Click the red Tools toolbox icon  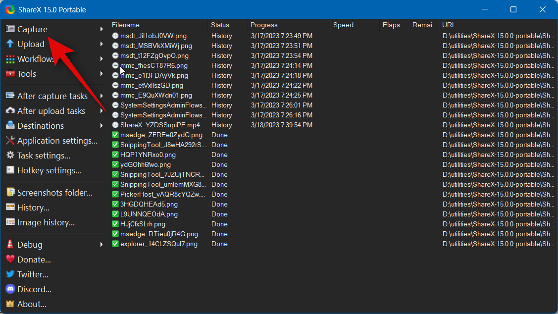tap(10, 74)
